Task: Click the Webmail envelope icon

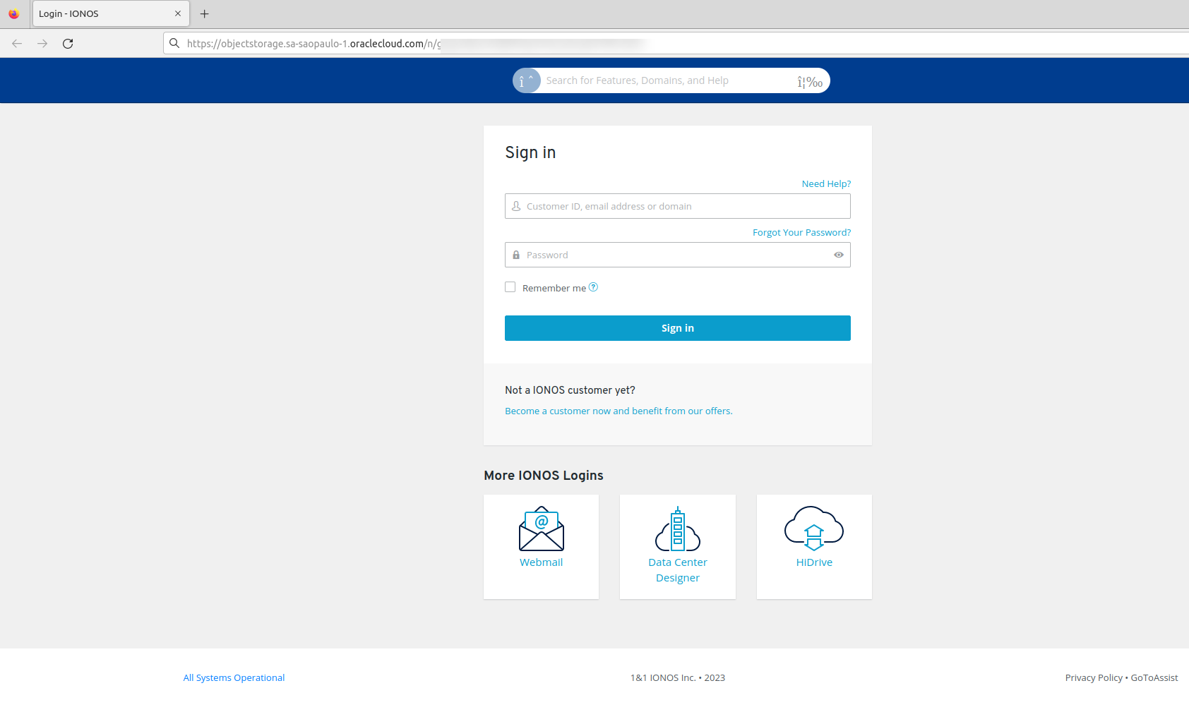Action: [542, 528]
